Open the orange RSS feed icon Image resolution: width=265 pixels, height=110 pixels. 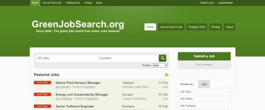point(167,75)
